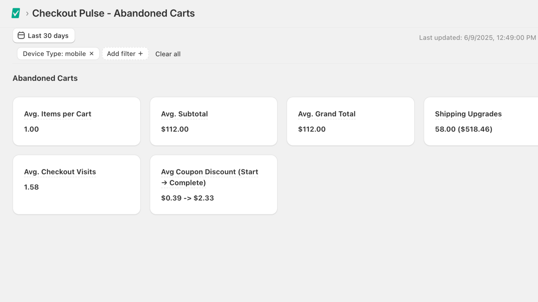Image resolution: width=538 pixels, height=302 pixels.
Task: Add a new filter
Action: (125, 54)
